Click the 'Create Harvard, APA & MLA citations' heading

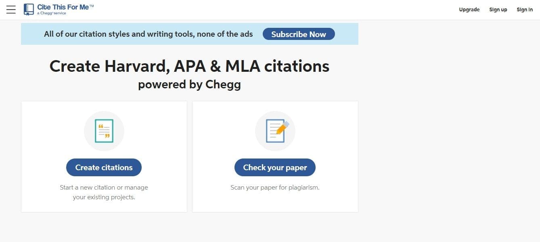pos(189,66)
